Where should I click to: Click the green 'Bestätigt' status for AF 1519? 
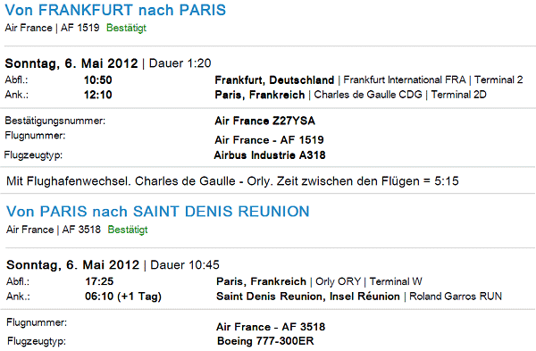[126, 28]
